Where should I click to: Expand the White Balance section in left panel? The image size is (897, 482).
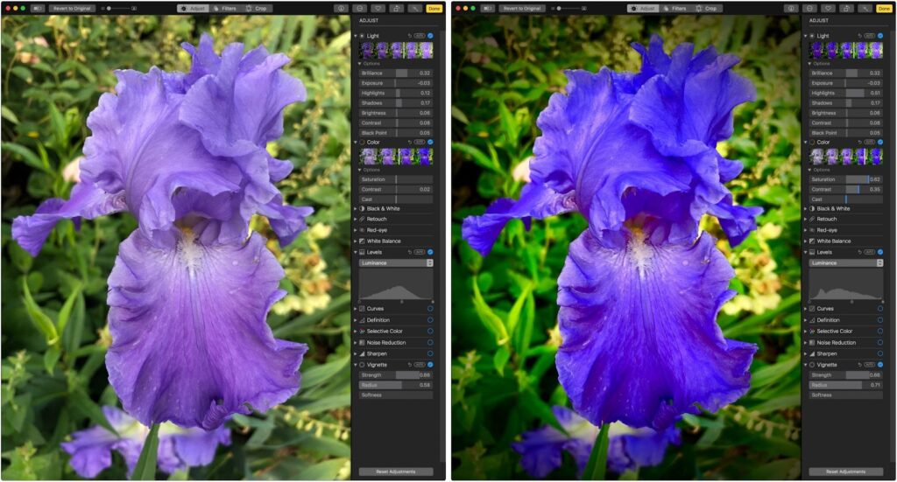click(x=355, y=241)
